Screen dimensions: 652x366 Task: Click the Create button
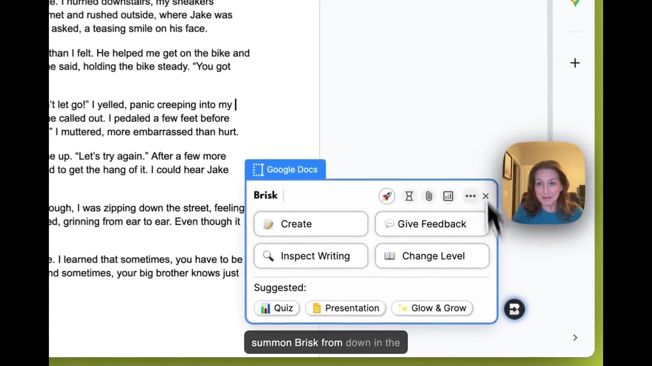[311, 224]
